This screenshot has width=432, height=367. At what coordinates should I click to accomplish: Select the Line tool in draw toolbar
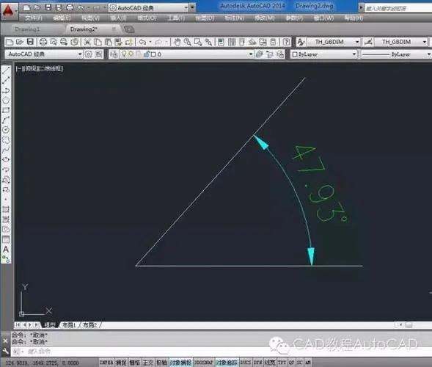[6, 70]
